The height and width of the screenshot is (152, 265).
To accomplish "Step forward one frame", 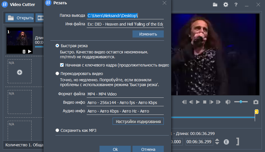I will (212, 102).
